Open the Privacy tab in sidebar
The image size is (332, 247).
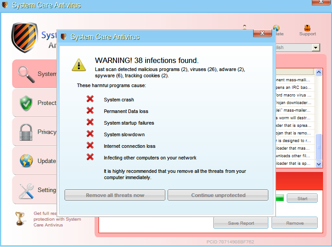pyautogui.click(x=34, y=132)
